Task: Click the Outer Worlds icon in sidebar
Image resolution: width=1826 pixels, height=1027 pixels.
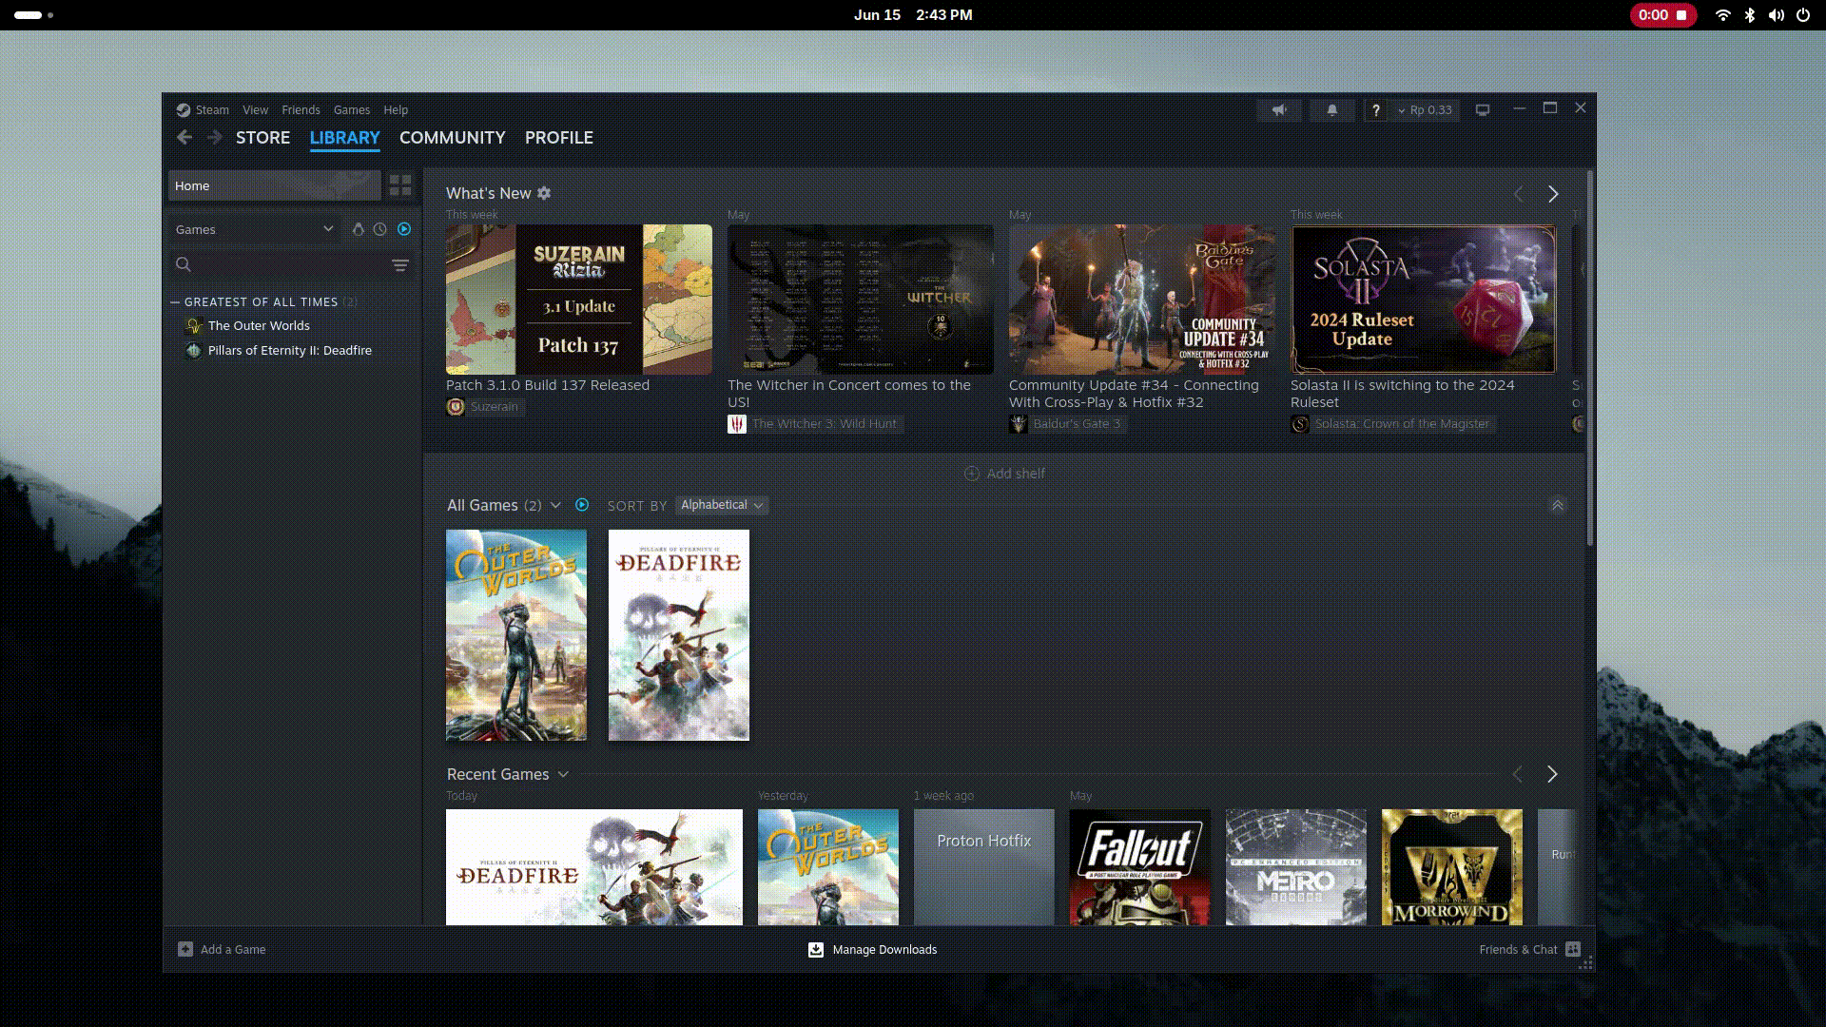Action: pos(194,326)
